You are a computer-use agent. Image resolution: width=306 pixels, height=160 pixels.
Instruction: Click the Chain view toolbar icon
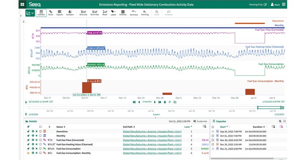51,13
